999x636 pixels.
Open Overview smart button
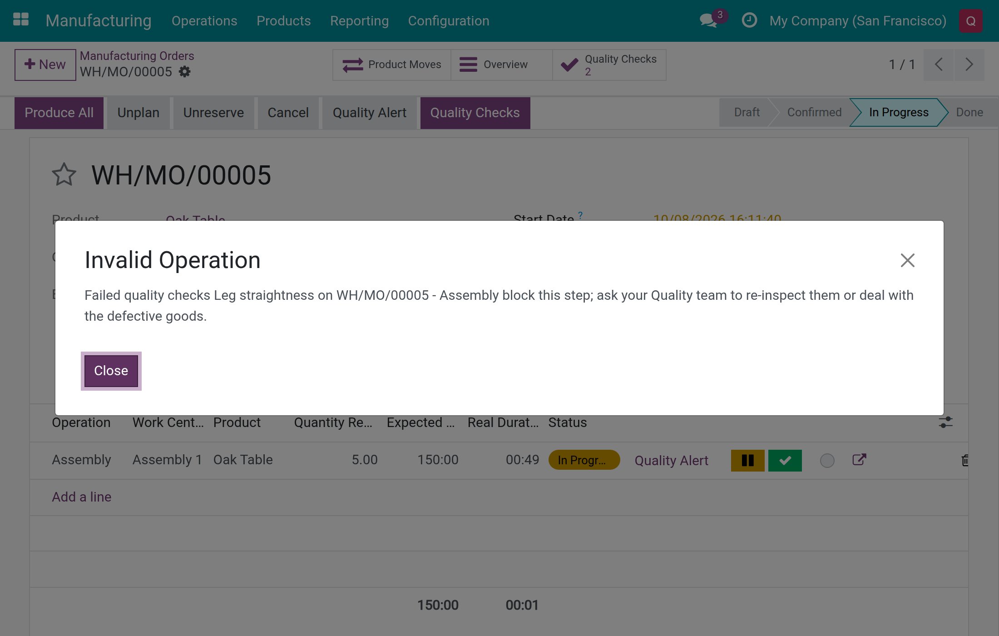point(501,65)
